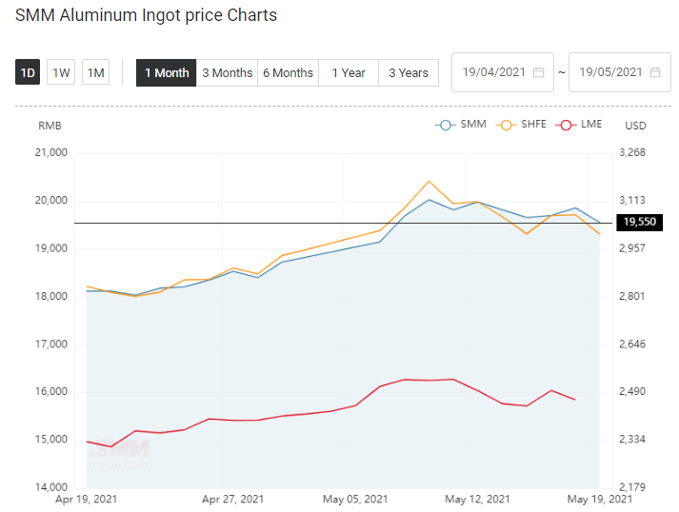Click the LME line's last data point

point(575,400)
